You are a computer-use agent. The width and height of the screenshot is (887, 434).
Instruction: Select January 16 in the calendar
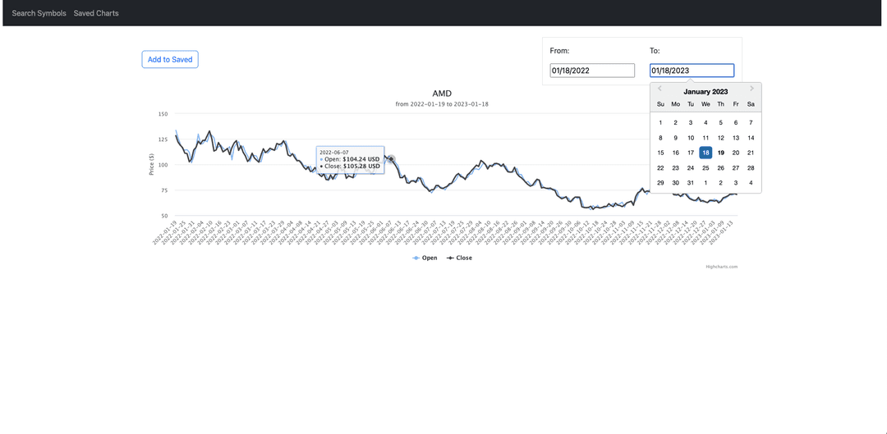click(675, 153)
